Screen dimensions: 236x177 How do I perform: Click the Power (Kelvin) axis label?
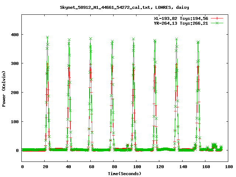pos(4,89)
